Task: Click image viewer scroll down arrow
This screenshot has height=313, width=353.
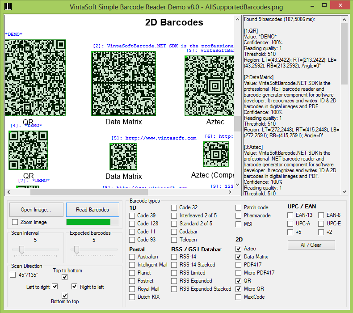Action: tap(238, 185)
